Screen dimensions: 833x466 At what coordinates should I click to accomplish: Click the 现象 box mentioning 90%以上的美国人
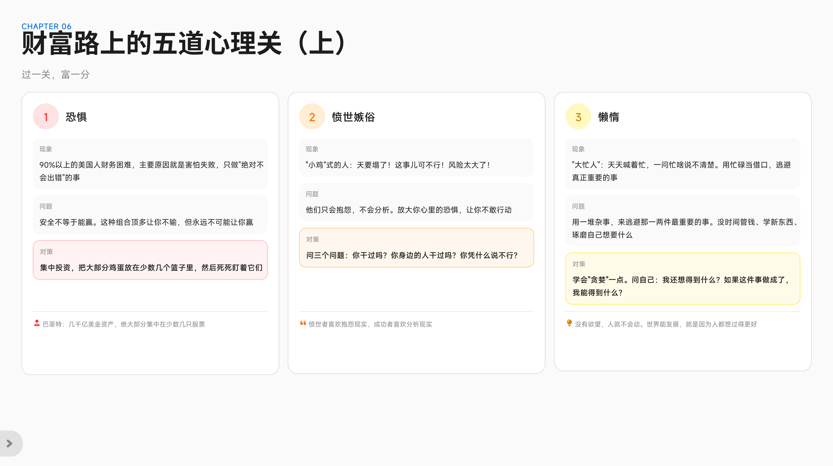(x=150, y=164)
